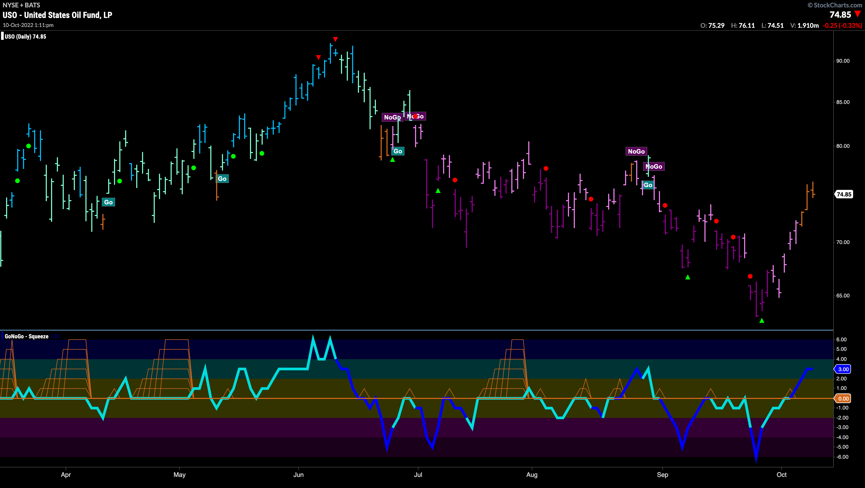Click the 5.00 oscillator axis label

click(841, 349)
